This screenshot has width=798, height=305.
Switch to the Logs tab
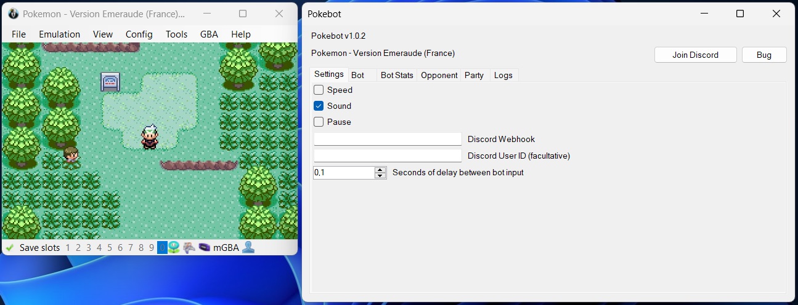(x=503, y=75)
